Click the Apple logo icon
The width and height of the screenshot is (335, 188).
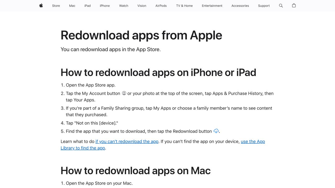(x=41, y=5)
